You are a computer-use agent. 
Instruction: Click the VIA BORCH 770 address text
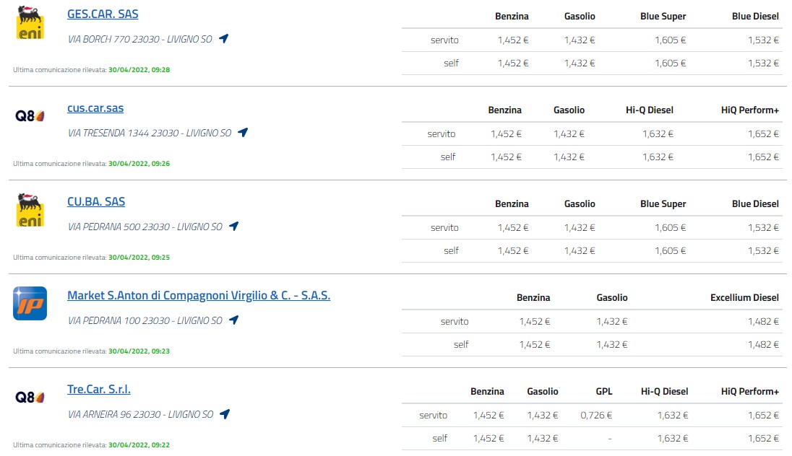pyautogui.click(x=140, y=39)
